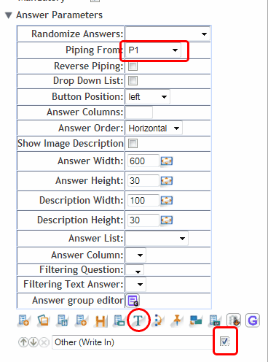Tick the Drop Down List checkbox
Viewport: 268px width, 362px height.
pos(133,81)
